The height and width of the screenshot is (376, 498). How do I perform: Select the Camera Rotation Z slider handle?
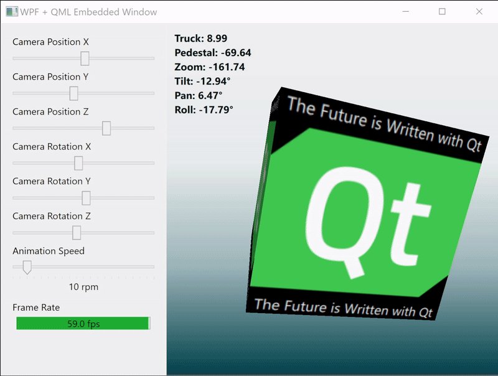(x=75, y=233)
